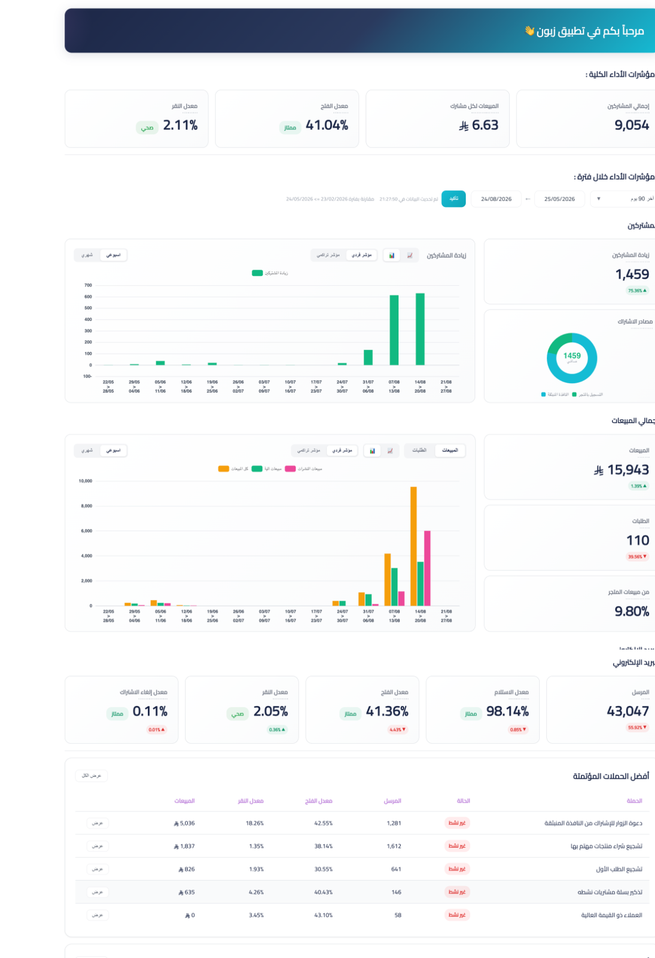This screenshot has height=958, width=655.
Task: Click عرض button for 5,036 sales campaign row
Action: point(98,823)
